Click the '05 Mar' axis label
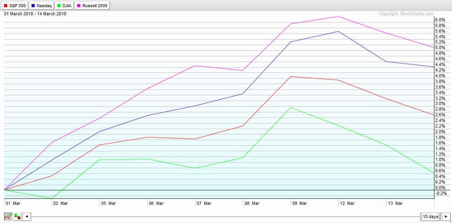Viewport: 452px width, 223px height. tap(108, 204)
